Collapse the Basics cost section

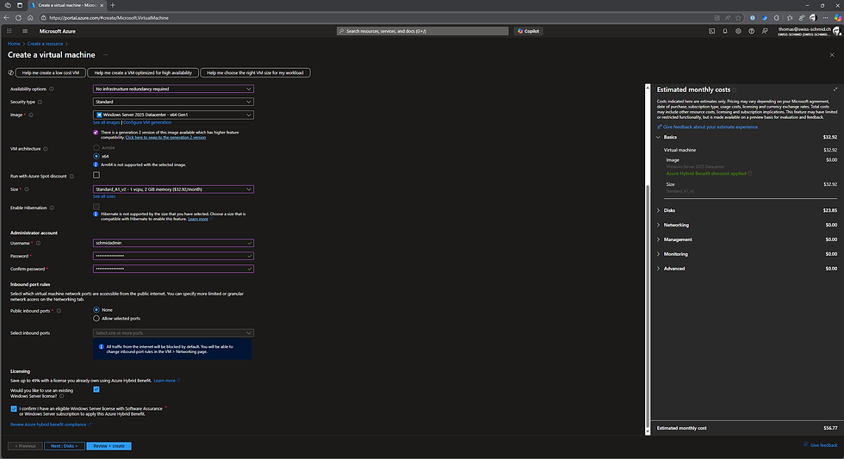658,137
